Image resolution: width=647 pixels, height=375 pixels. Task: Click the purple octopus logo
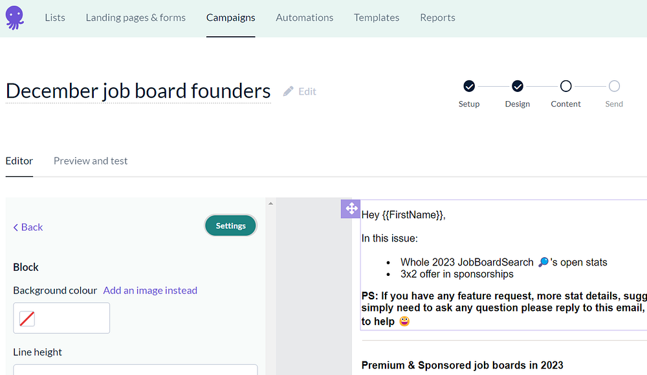pyautogui.click(x=14, y=17)
